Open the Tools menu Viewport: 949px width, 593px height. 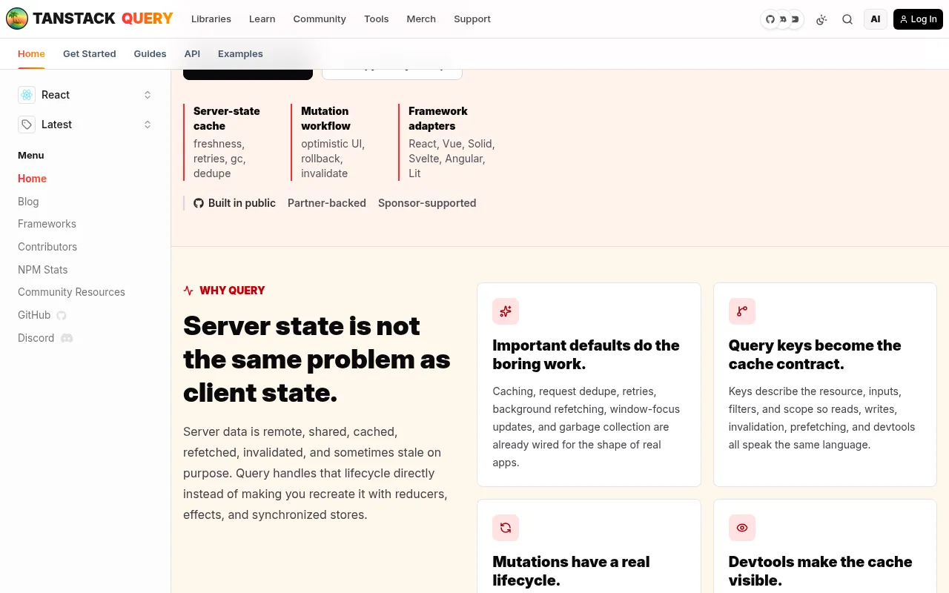377,19
